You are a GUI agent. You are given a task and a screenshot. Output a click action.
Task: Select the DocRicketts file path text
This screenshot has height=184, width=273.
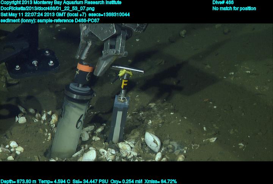[47, 9]
